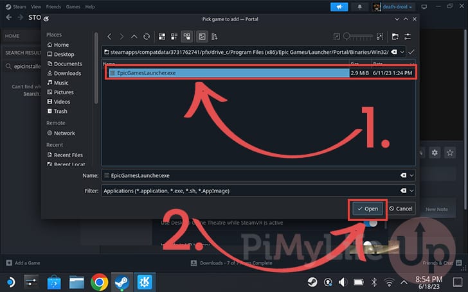Image resolution: width=468 pixels, height=292 pixels.
Task: Click Add a Game in Steam
Action: pos(23,263)
